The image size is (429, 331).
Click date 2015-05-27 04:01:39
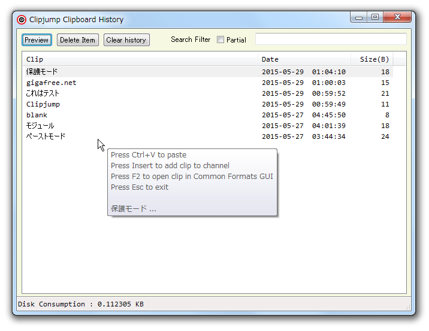(x=304, y=126)
